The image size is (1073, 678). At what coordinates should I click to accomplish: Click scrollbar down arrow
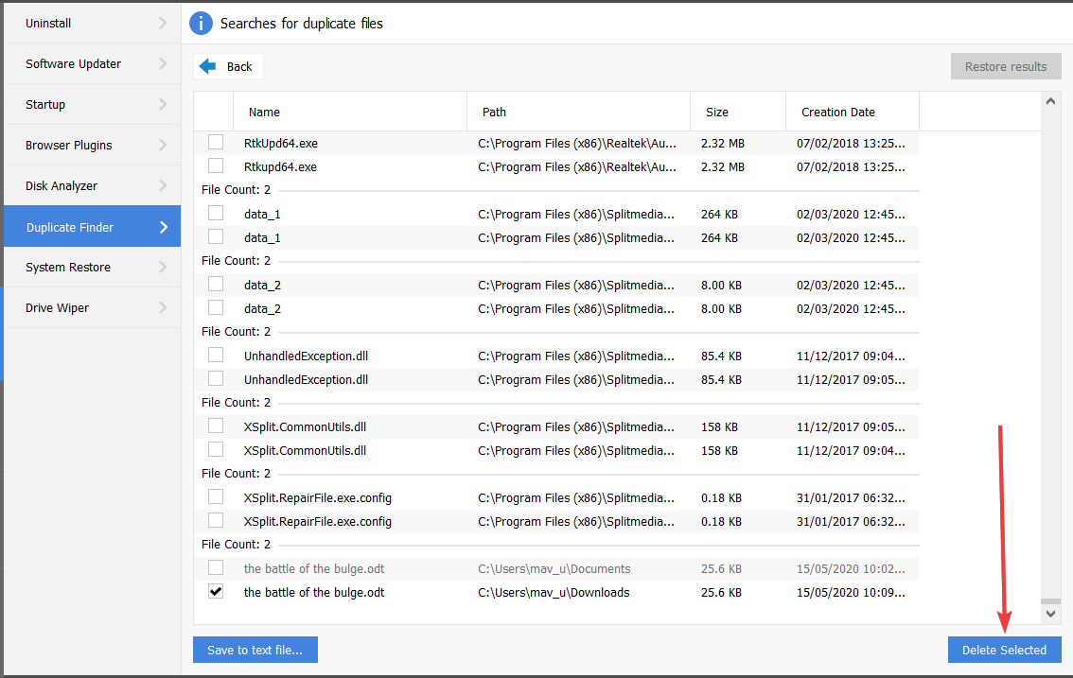pyautogui.click(x=1050, y=615)
